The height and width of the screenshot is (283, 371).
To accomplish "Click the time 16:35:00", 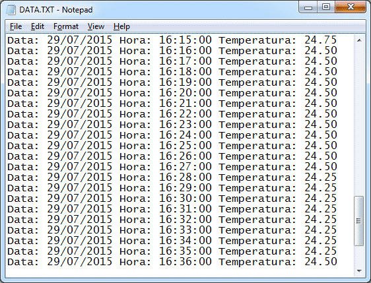I will [185, 251].
